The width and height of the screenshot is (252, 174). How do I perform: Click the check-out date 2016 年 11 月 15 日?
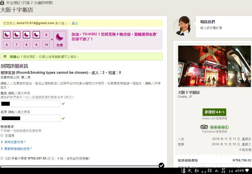click(232, 144)
